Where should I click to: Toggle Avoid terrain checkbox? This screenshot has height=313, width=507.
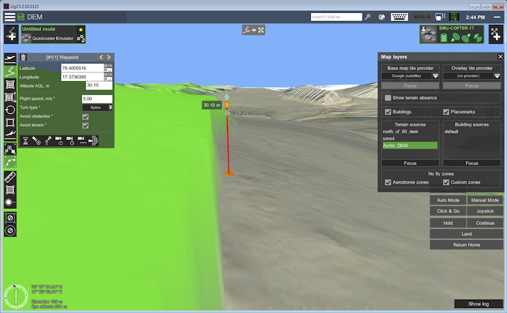(x=86, y=125)
